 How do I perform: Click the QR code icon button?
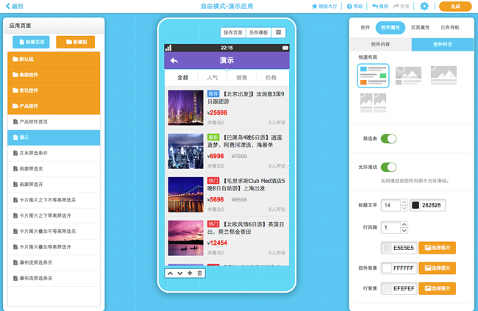coord(278,32)
